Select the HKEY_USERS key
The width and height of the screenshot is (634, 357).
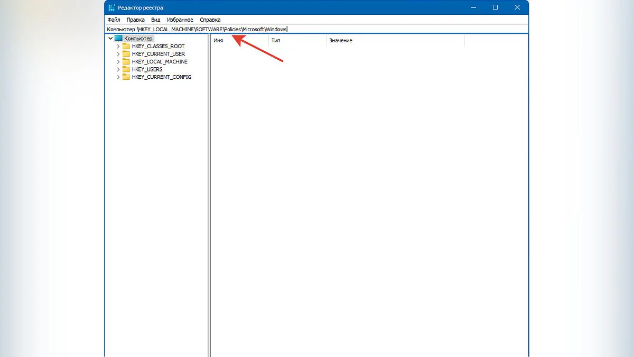pyautogui.click(x=147, y=69)
